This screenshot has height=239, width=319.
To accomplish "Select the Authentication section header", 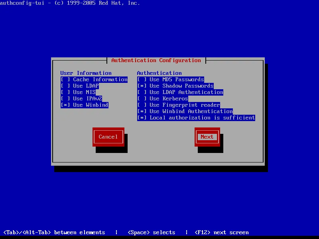I will 159,73.
